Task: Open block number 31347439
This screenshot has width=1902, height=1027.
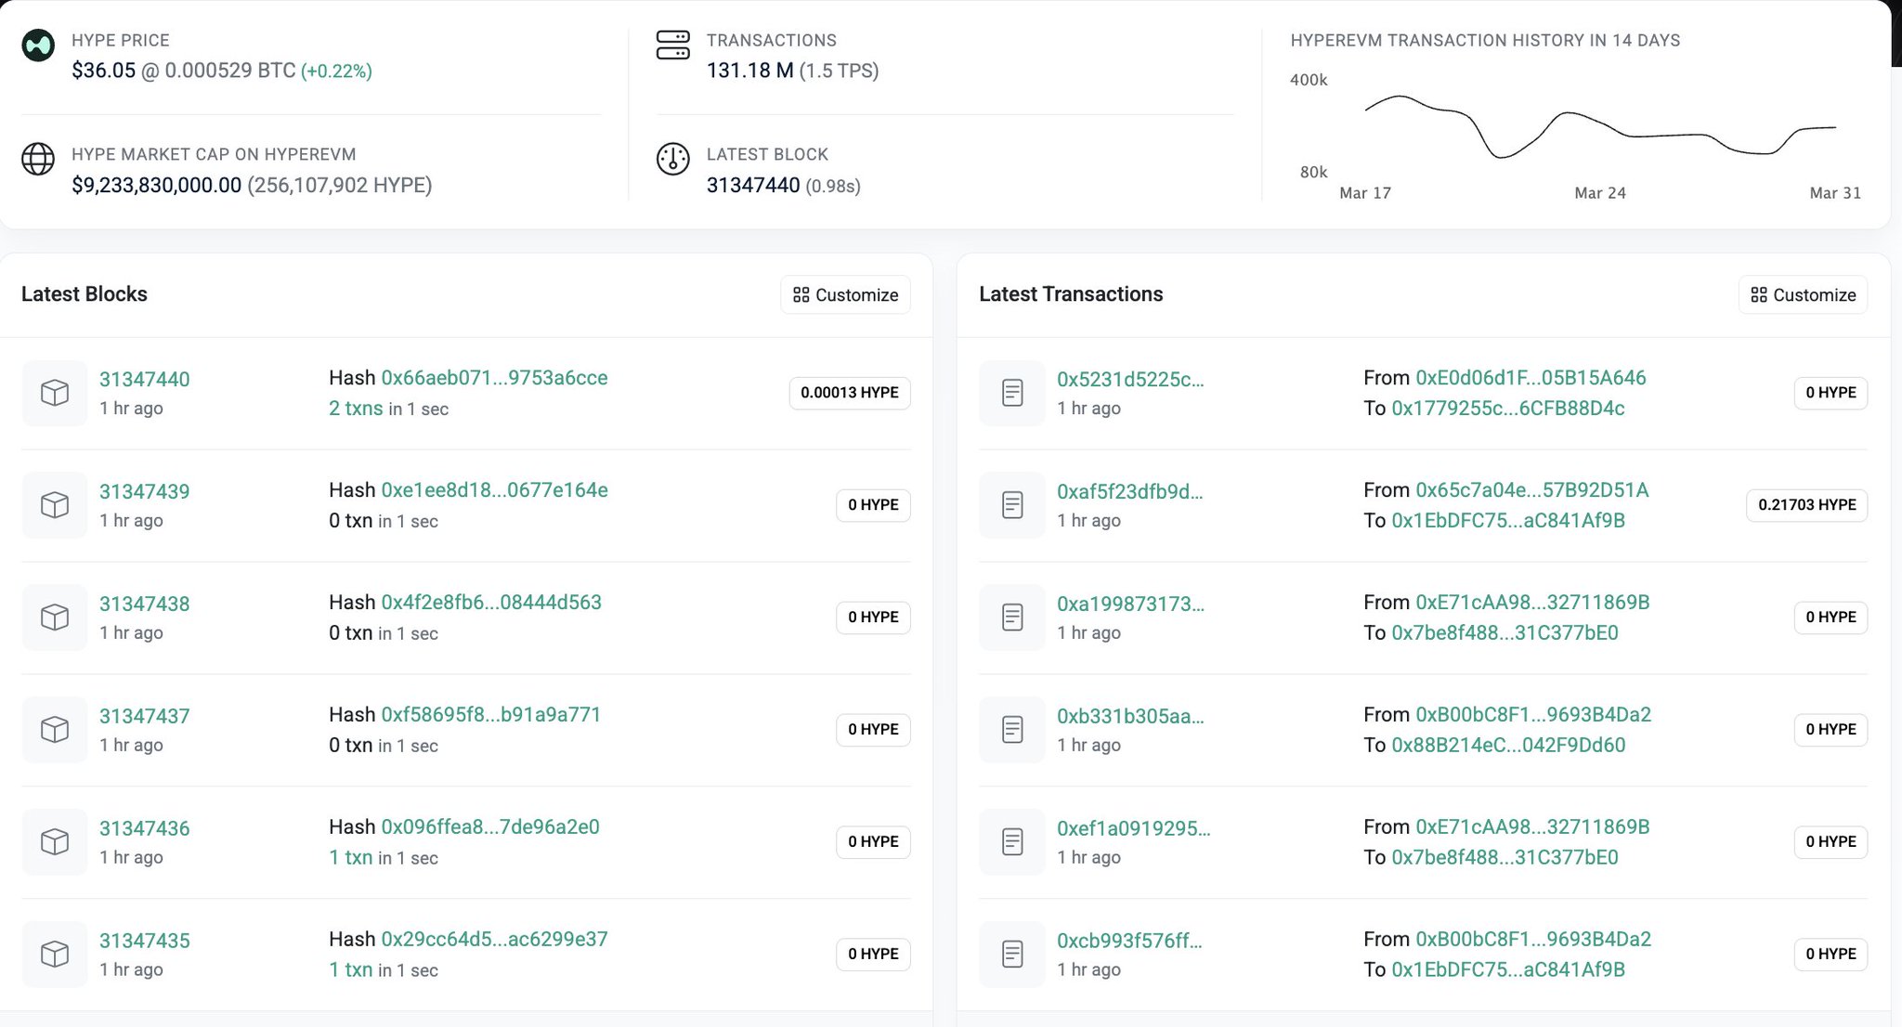Action: pyautogui.click(x=144, y=491)
